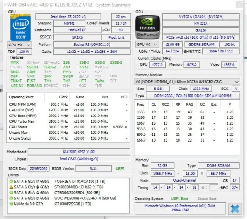The image size is (247, 219).
Task: Click green status icon for TOSHIBA DT01ACA100
Action: click(x=11, y=181)
